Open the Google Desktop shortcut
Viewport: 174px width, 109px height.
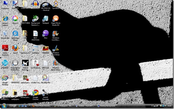(x=5, y=80)
